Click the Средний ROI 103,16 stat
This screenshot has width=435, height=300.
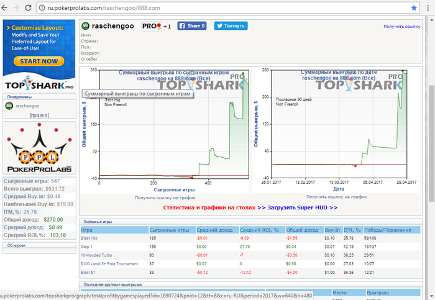pos(39,235)
